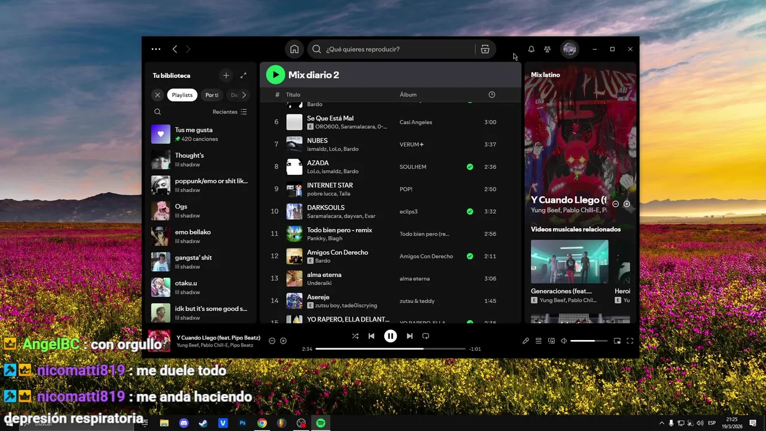Go to Spotify Home
The height and width of the screenshot is (431, 766).
pos(294,49)
